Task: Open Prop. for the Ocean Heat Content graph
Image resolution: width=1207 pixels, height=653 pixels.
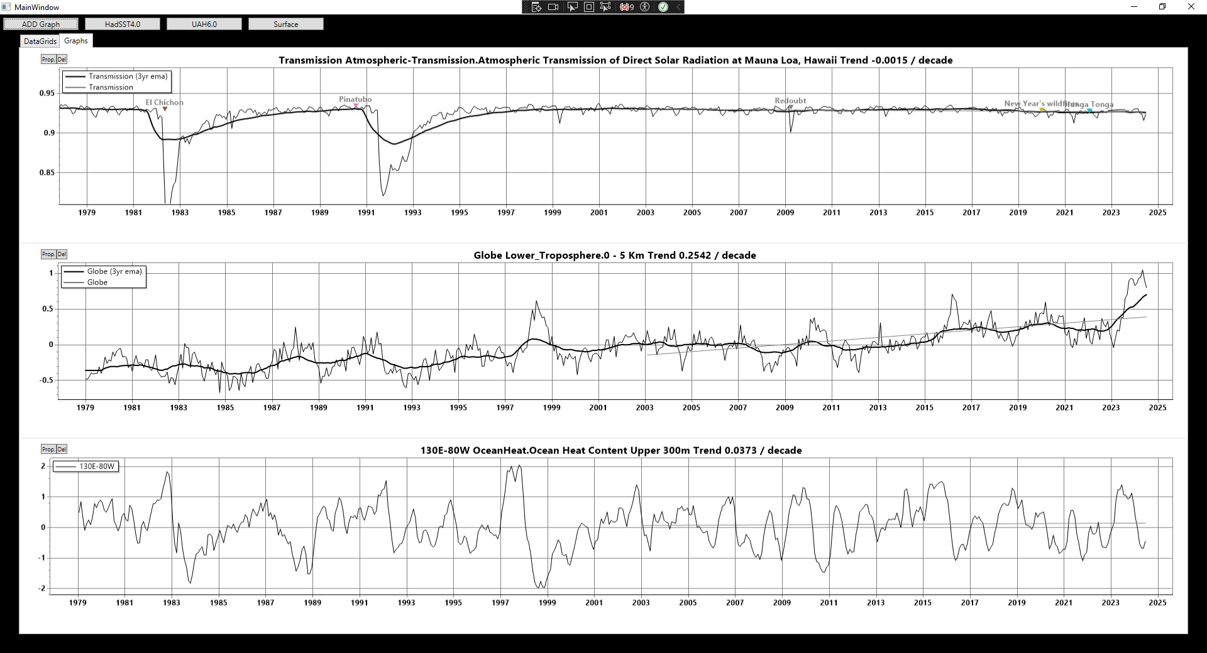Action: [48, 450]
